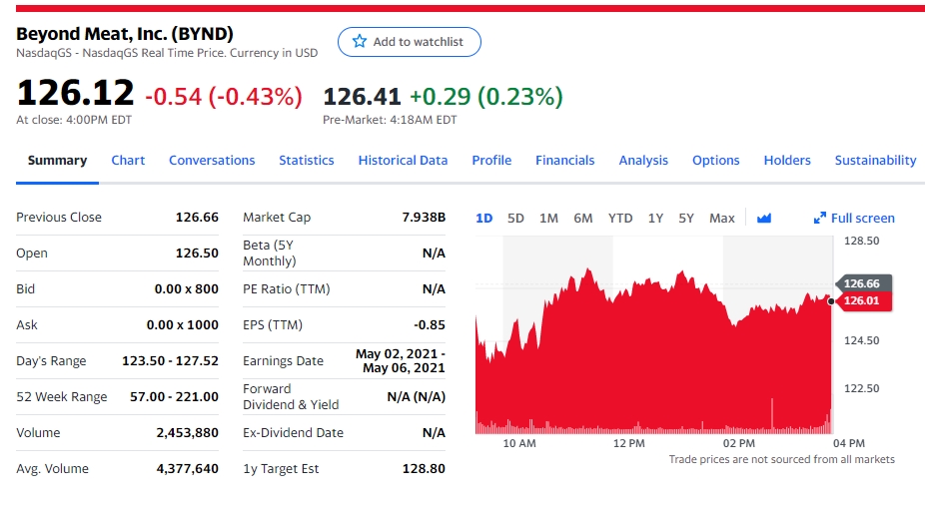
Task: Click the Market Cap value 7.938B
Action: pos(424,217)
